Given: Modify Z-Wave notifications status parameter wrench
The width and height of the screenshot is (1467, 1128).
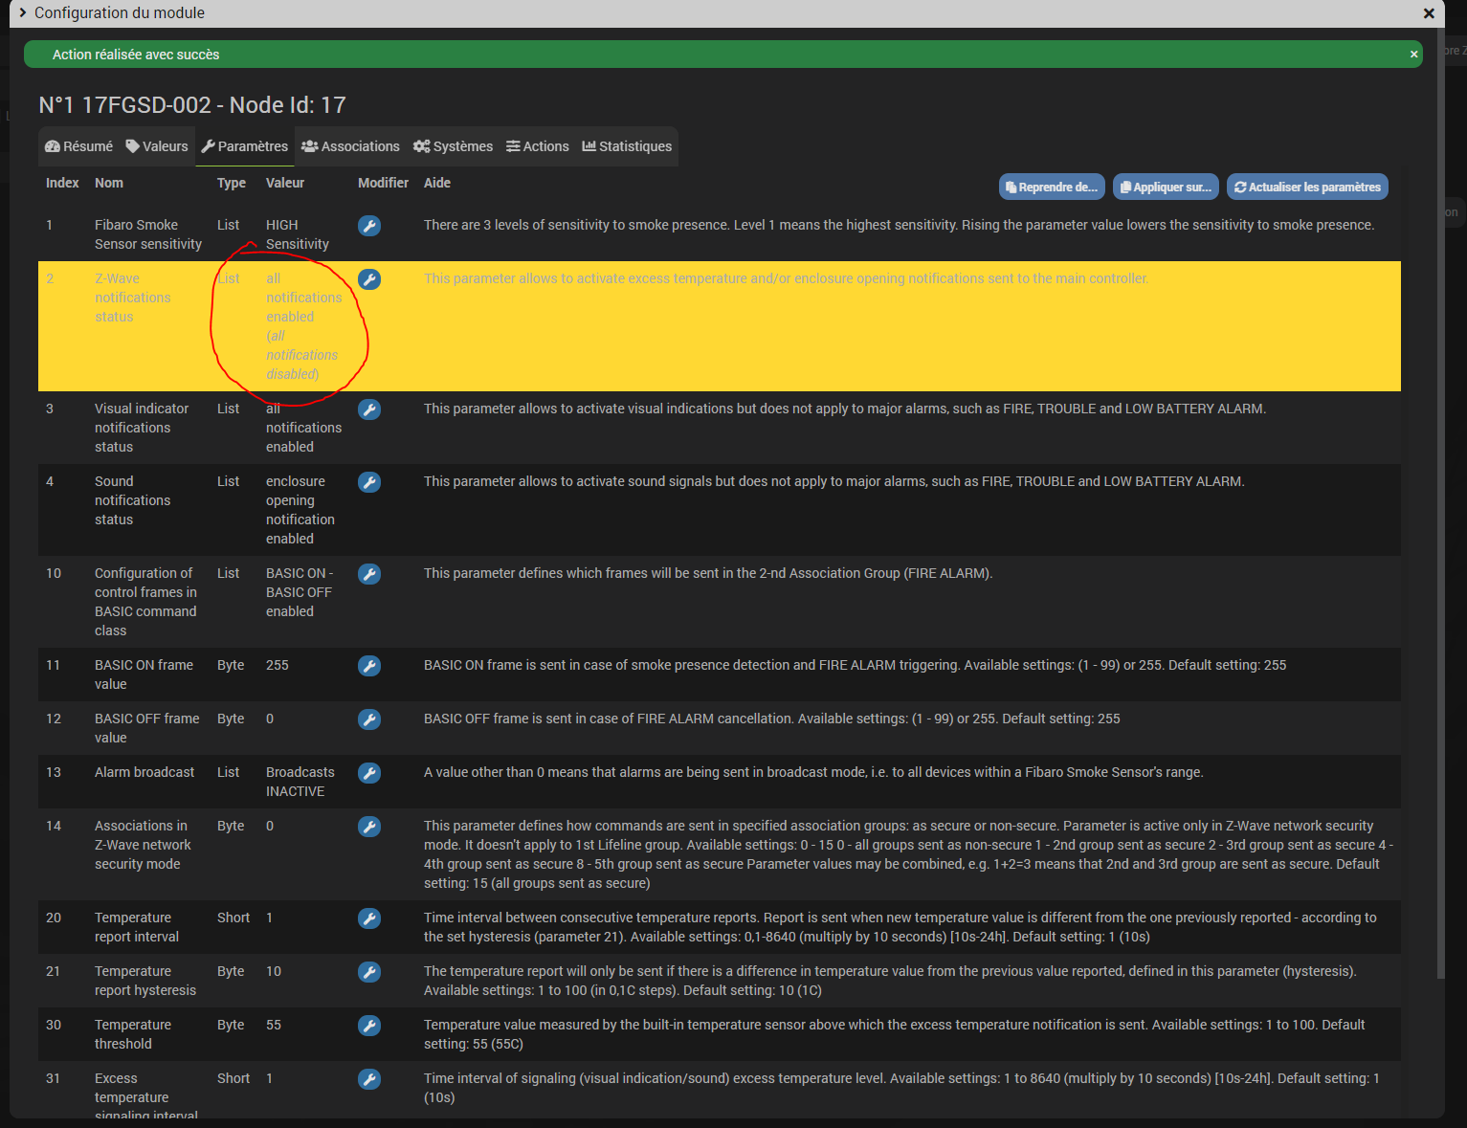Looking at the screenshot, I should pyautogui.click(x=368, y=279).
